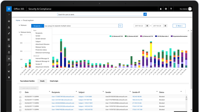Open the Office 365 app launcher grid
Screen dimensions: 199x112
(x=9, y=9)
